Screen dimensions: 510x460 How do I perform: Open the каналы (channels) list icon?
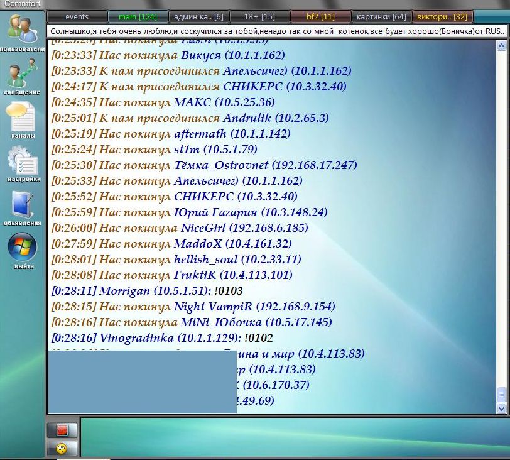click(23, 118)
